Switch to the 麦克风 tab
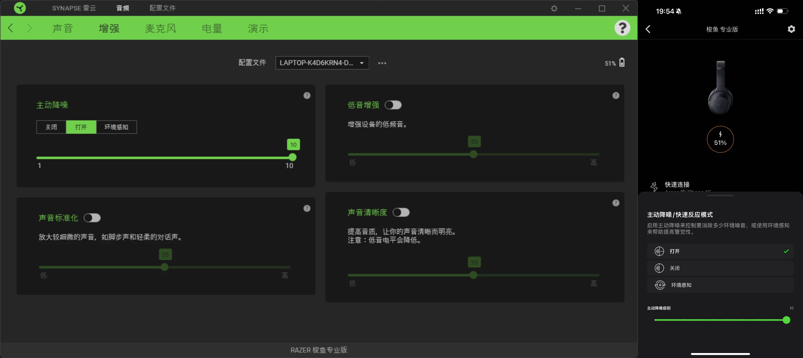 click(160, 29)
